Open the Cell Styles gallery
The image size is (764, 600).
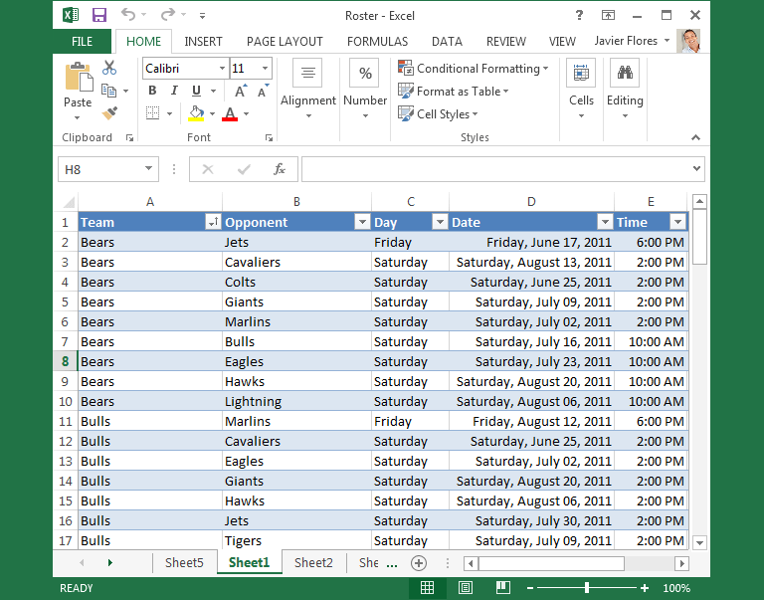(x=438, y=114)
